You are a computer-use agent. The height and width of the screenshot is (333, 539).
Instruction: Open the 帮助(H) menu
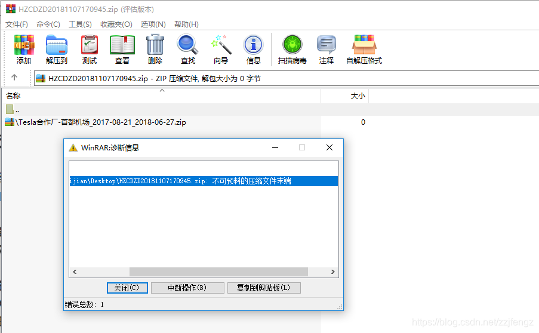[x=186, y=24]
